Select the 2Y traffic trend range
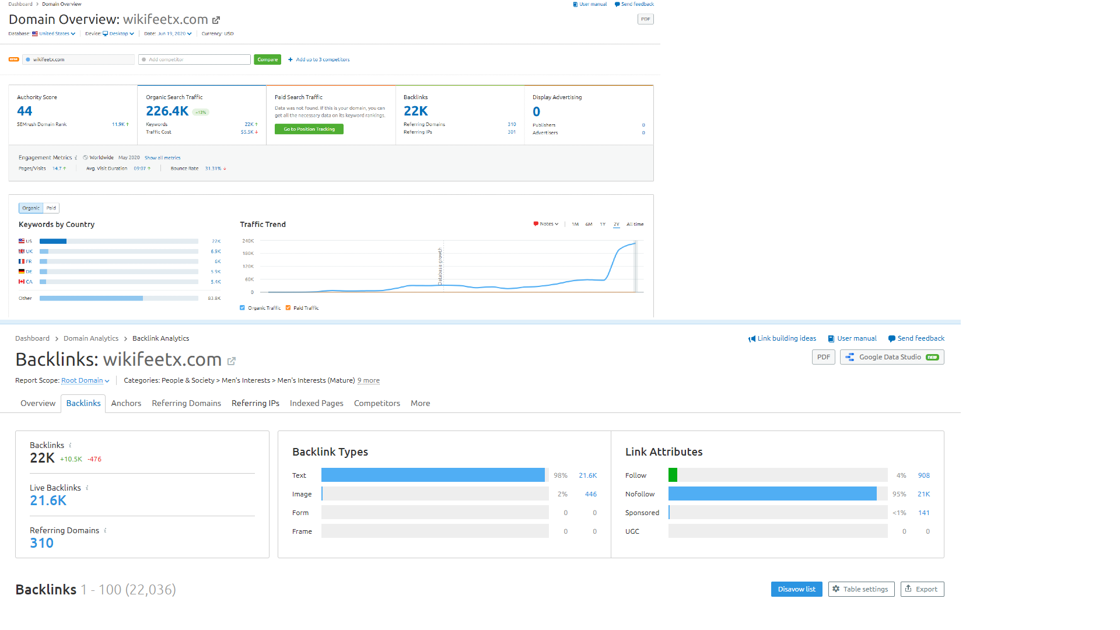 617,225
